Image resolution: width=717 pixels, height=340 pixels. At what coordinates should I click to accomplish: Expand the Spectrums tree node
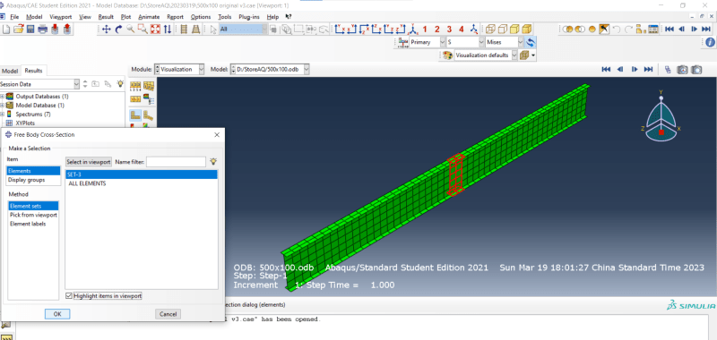(x=3, y=115)
